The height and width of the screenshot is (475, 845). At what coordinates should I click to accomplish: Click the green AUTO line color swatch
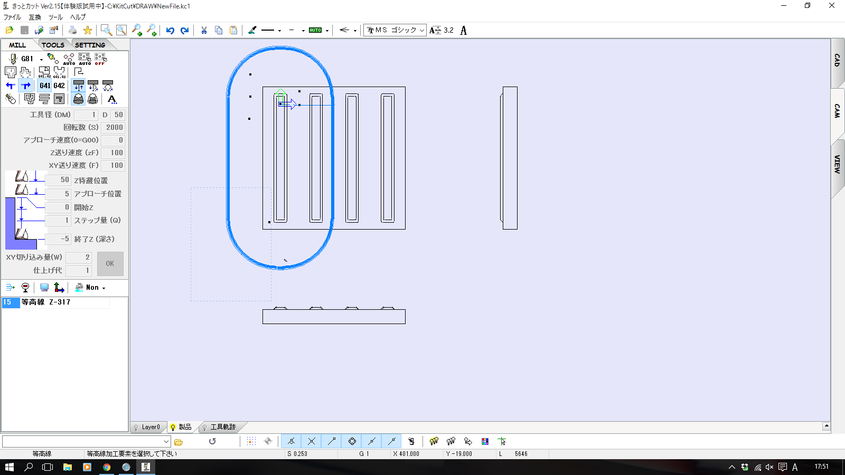315,31
